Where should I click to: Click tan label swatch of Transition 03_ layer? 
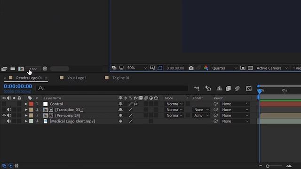31,109
